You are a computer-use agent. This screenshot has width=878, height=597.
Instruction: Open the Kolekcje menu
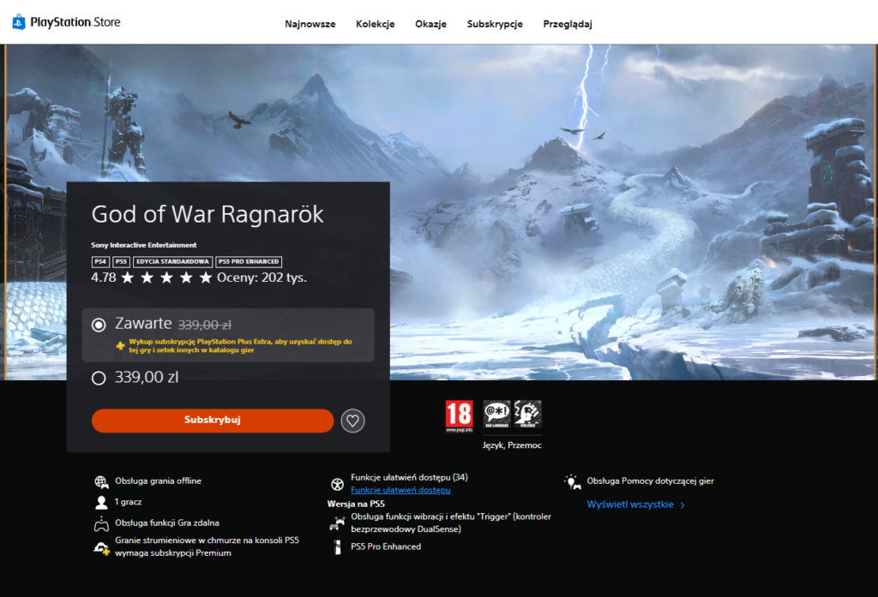click(376, 24)
